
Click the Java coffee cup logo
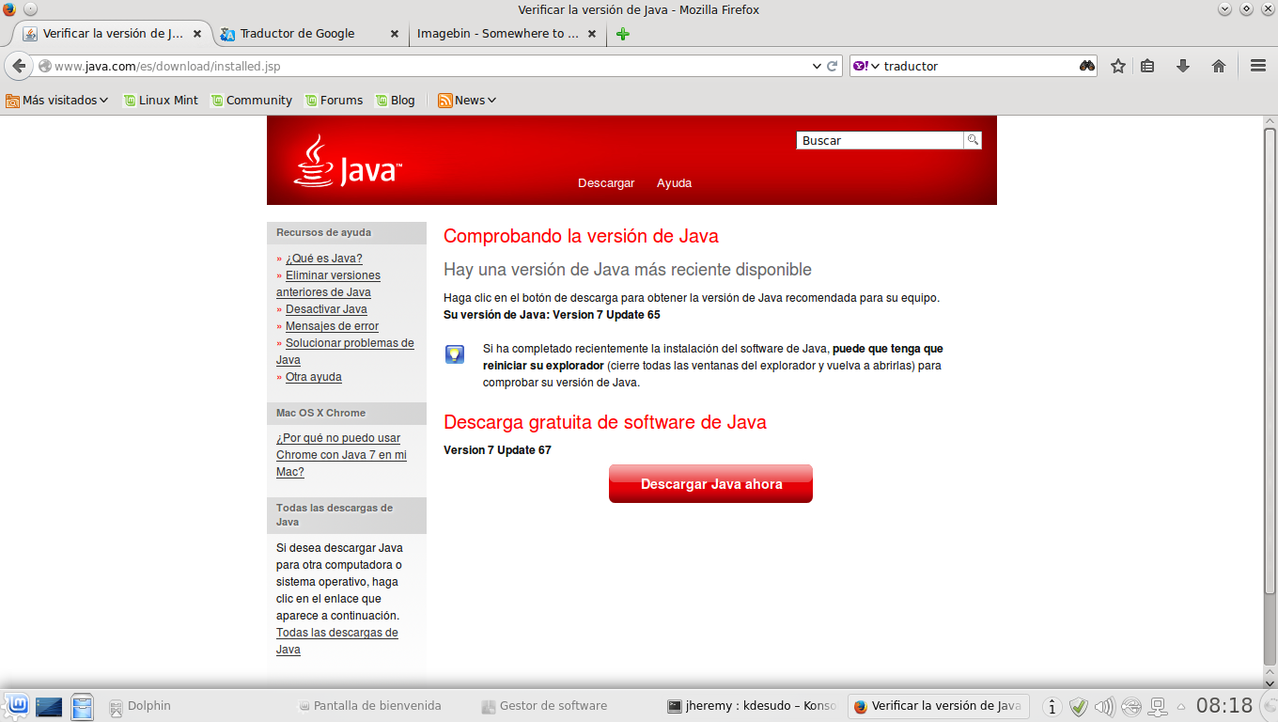tap(349, 161)
